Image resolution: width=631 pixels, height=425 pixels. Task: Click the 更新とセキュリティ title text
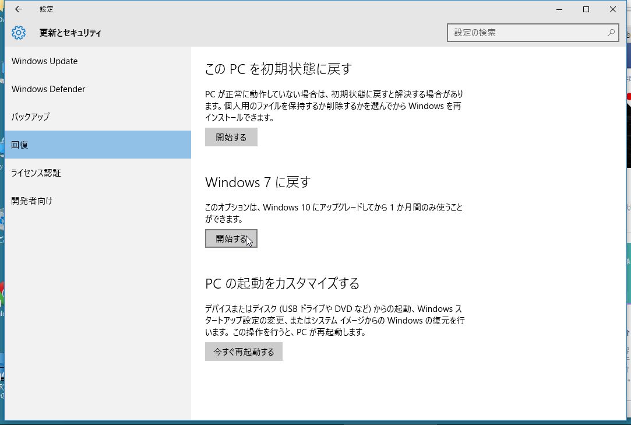[70, 33]
